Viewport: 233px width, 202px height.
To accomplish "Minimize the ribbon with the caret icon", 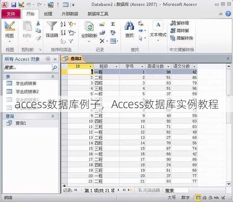I will tap(221, 14).
